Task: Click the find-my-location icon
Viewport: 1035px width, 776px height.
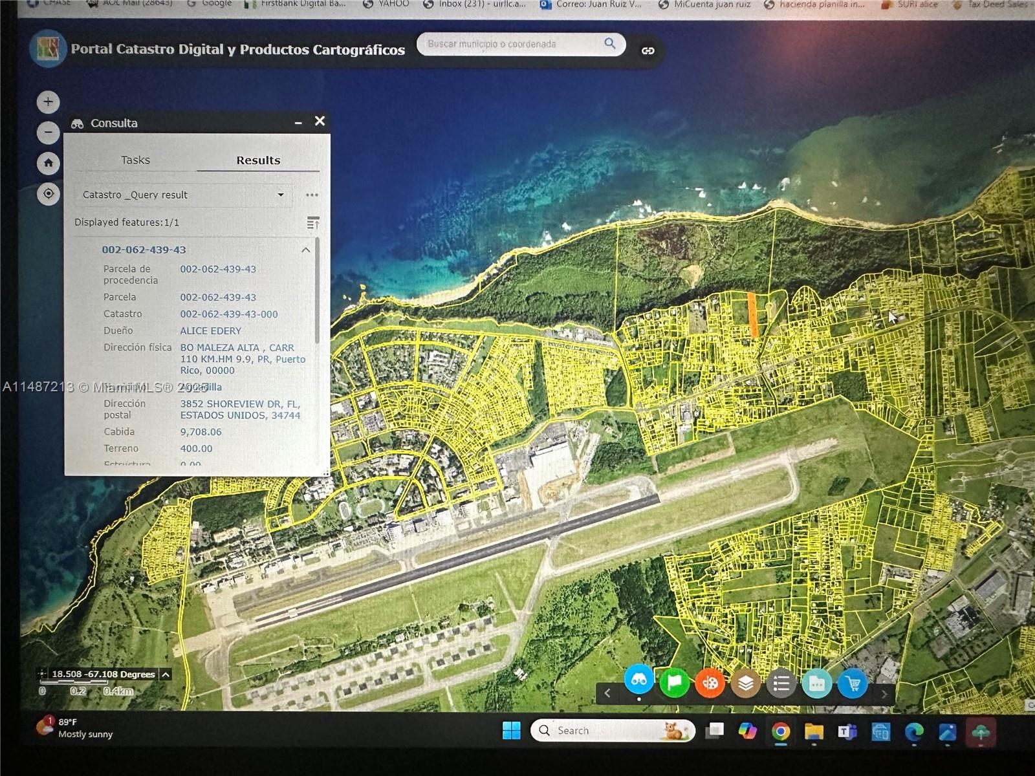Action: click(48, 193)
